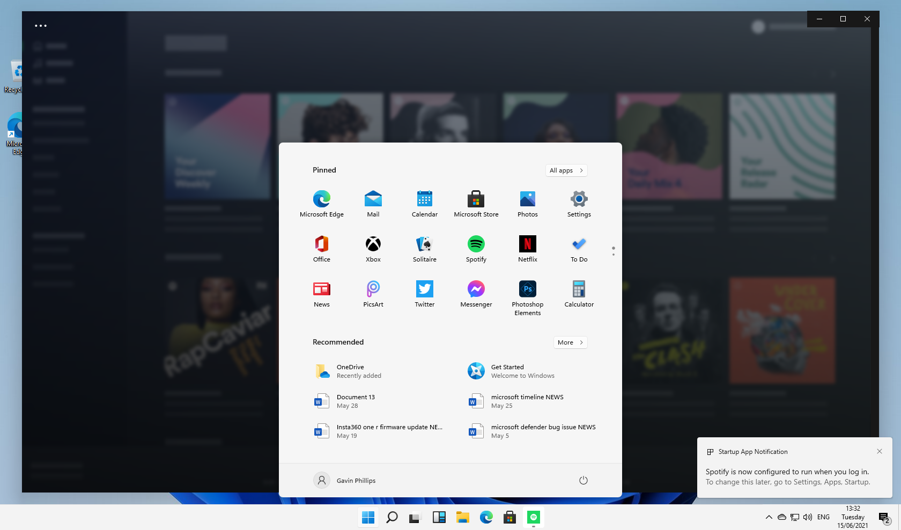
Task: Open the Gavin Phillips account menu
Action: tap(345, 480)
